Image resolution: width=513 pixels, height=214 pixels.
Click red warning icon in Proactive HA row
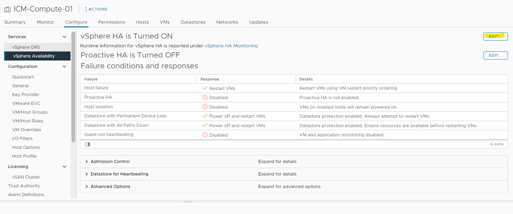click(x=205, y=97)
